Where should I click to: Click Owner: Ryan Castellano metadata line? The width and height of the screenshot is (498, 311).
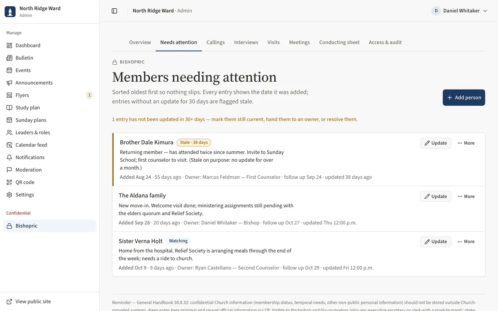246,268
